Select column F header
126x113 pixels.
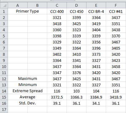[116, 5]
